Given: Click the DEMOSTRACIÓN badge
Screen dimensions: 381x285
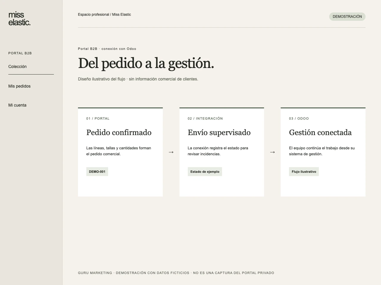Looking at the screenshot, I should point(347,17).
